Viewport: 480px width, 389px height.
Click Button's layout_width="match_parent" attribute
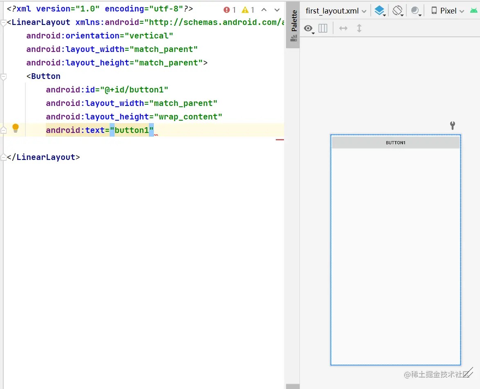tap(132, 103)
